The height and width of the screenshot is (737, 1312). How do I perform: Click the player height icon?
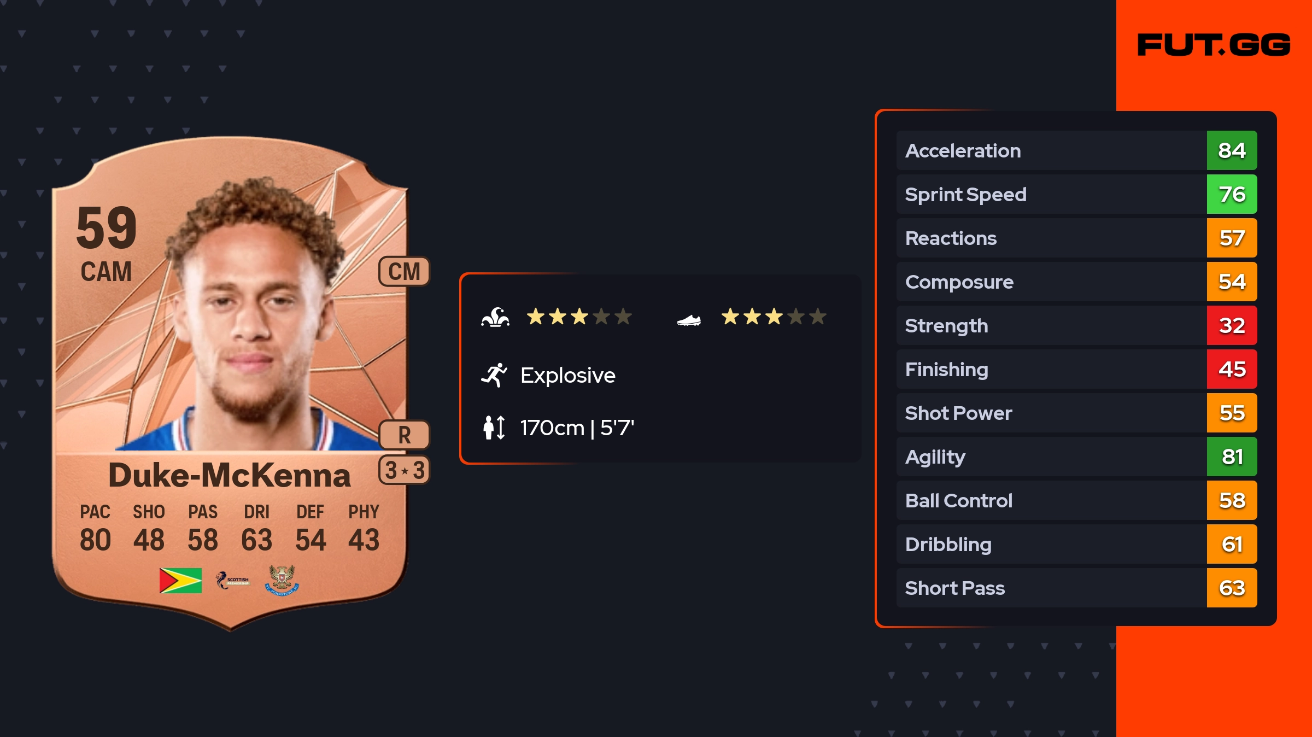click(494, 428)
